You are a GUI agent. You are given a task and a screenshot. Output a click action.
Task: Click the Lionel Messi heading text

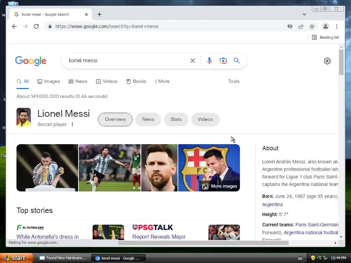pyautogui.click(x=63, y=114)
